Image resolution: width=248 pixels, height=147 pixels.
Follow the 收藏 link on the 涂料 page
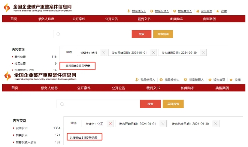(224, 11)
